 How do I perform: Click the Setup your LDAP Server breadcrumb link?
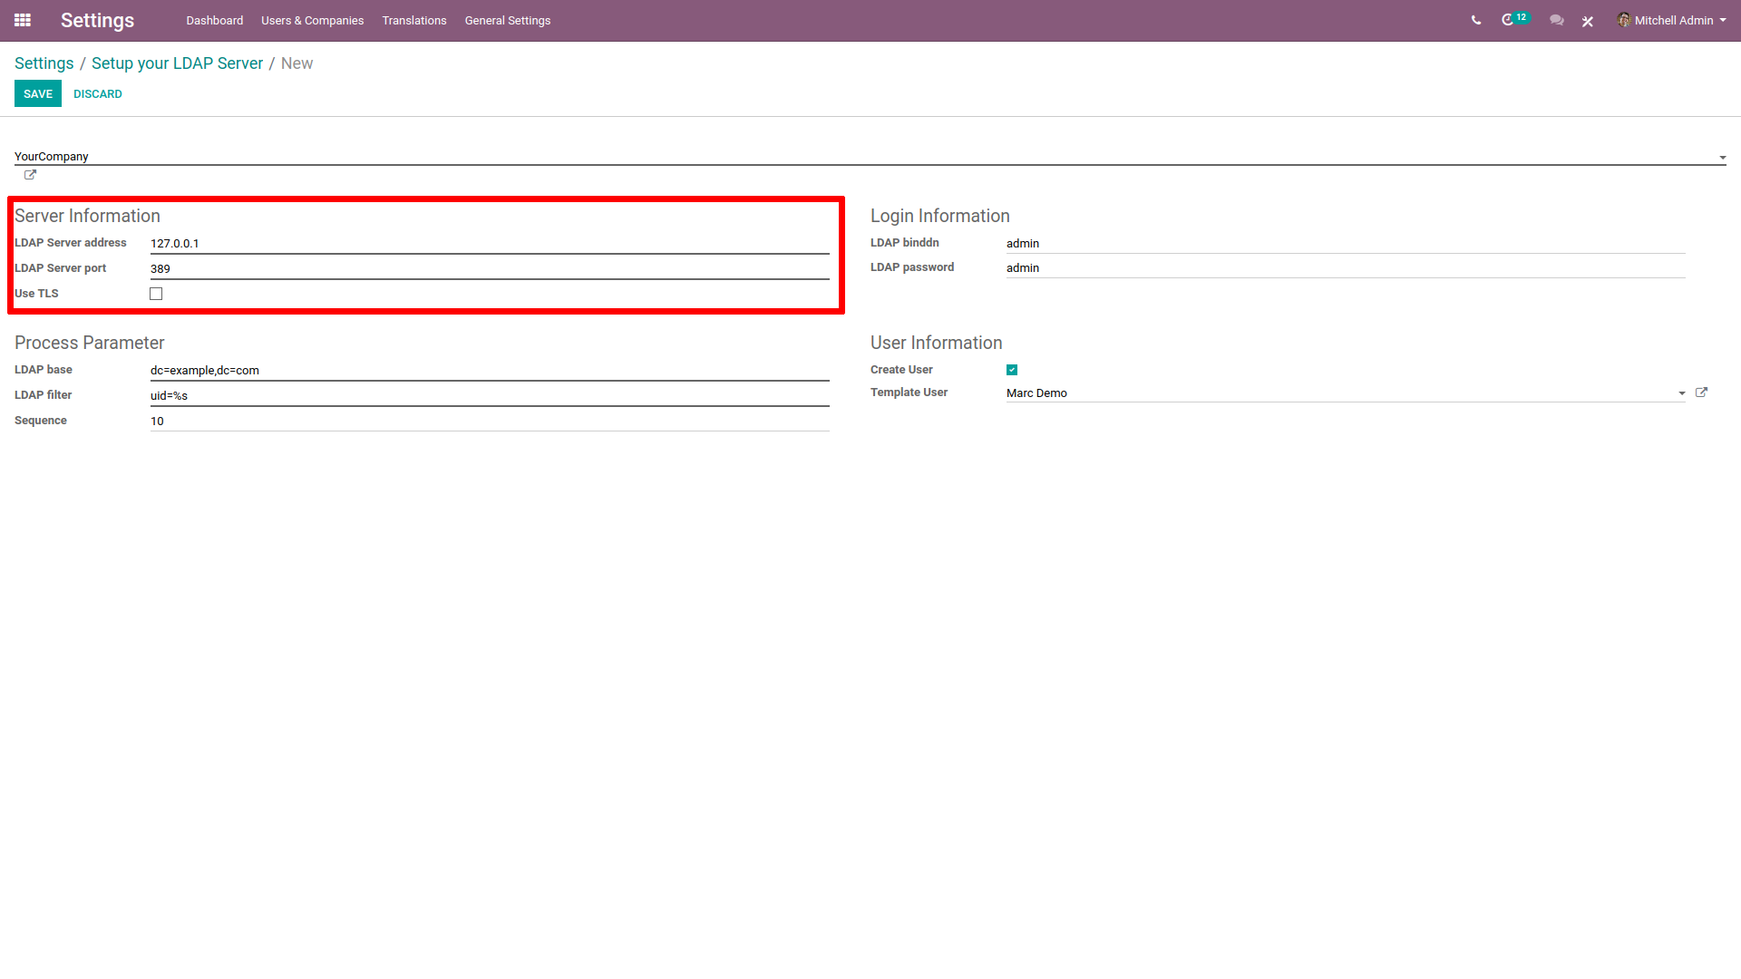pyautogui.click(x=177, y=63)
